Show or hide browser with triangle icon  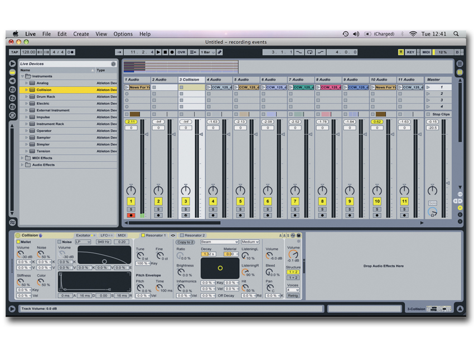click(x=12, y=63)
